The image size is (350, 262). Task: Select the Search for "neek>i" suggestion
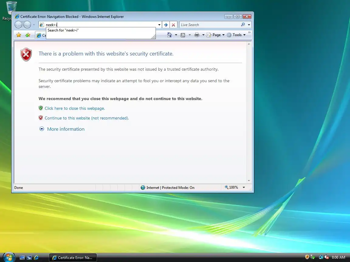101,30
